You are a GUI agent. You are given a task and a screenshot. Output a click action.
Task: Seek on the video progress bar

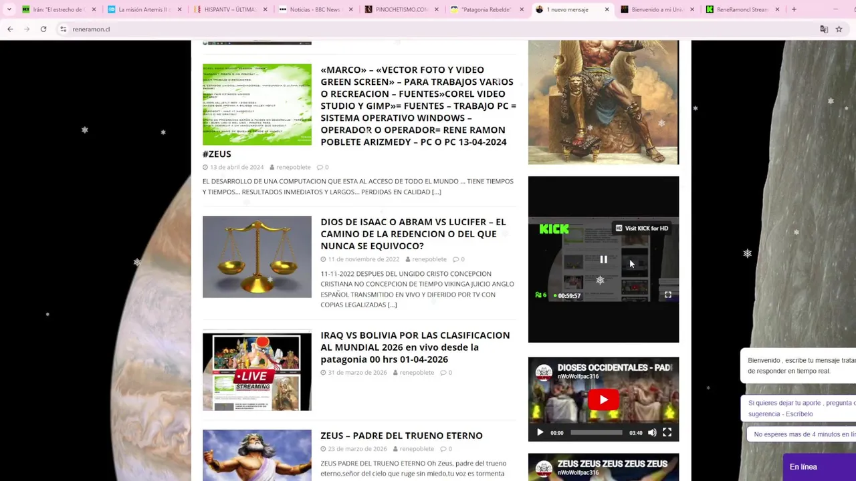pos(597,433)
